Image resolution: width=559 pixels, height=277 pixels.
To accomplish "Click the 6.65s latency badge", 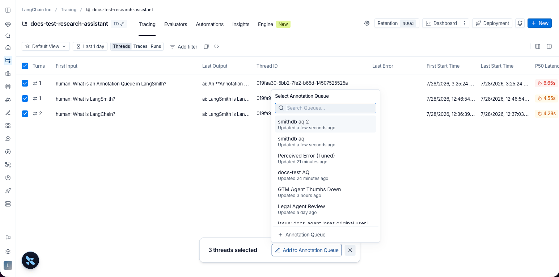I will point(546,83).
